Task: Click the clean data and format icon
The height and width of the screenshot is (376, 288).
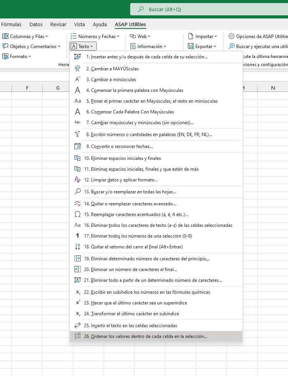Action: pyautogui.click(x=78, y=180)
